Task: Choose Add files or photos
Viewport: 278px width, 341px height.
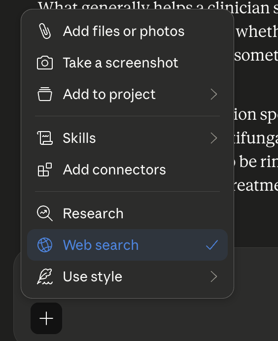Action: coord(128,32)
